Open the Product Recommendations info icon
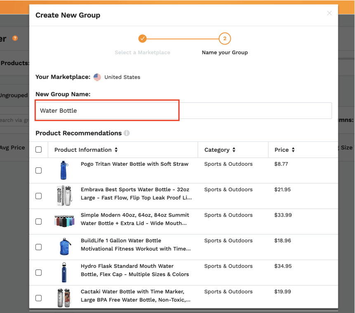Viewport: 355px width, 313px height. pos(127,133)
